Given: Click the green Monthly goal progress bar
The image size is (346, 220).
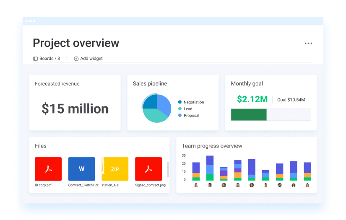Looking at the screenshot, I should click(249, 115).
